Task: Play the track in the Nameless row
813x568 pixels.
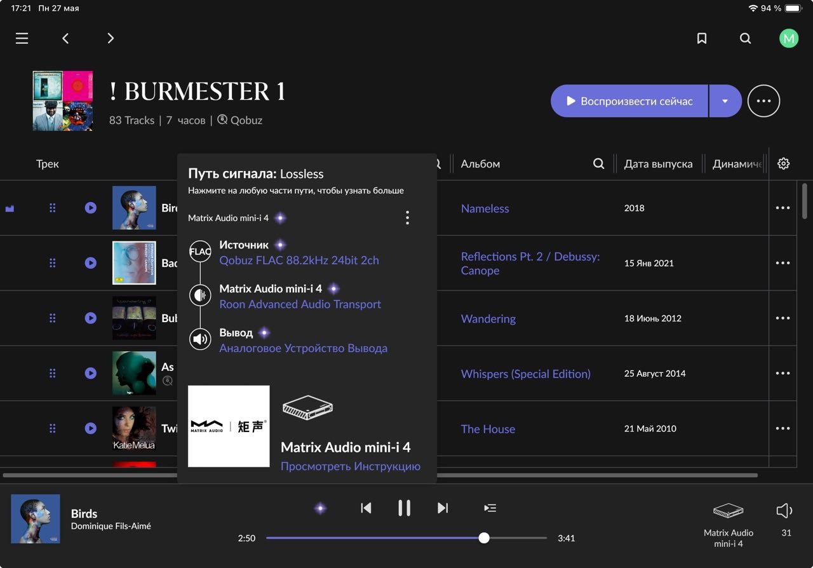Action: [x=91, y=208]
